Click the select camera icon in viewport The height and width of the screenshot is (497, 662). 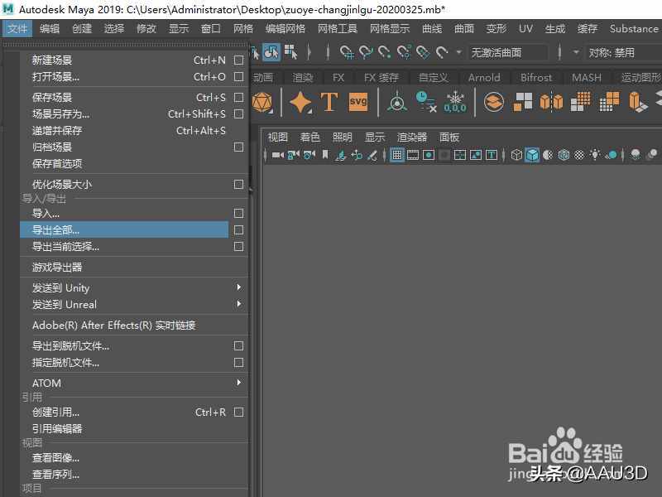(277, 155)
